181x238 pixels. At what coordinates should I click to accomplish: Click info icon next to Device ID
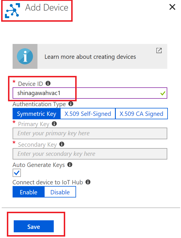[48, 83]
